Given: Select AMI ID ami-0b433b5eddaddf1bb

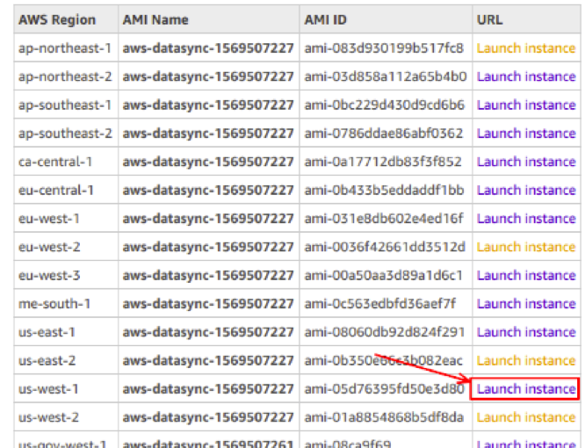Looking at the screenshot, I should (x=384, y=191).
